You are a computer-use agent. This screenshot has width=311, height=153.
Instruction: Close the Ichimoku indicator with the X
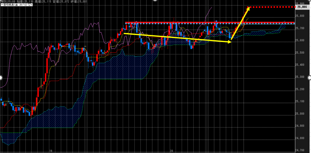pyautogui.click(x=32, y=5)
